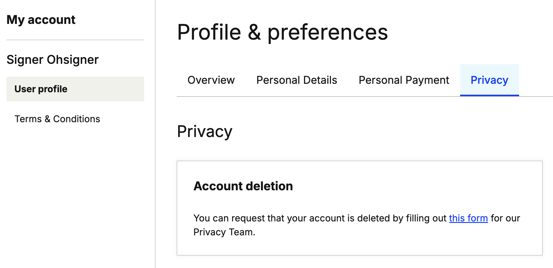Click the divider line under My account

click(x=75, y=40)
